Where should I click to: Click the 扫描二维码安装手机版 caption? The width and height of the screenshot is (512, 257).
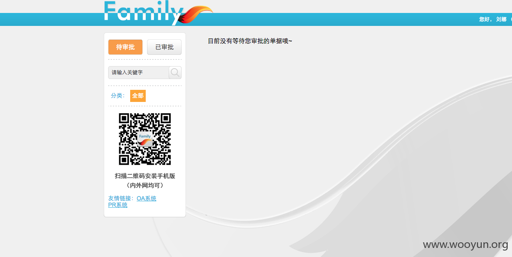(x=145, y=176)
